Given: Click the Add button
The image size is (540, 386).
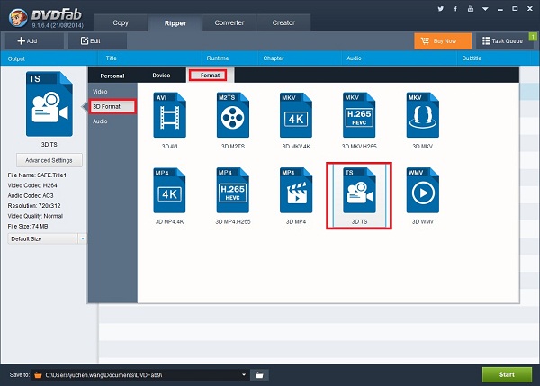Looking at the screenshot, I should [x=34, y=41].
